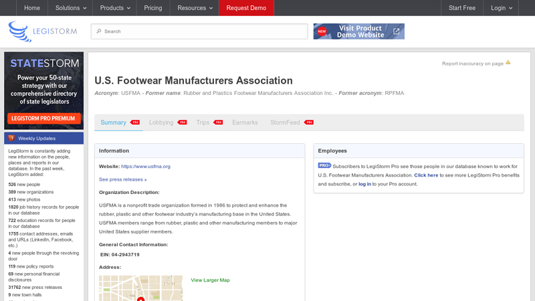This screenshot has height=301, width=535.
Task: Click the Pro badge next to Summary tab
Action: pyautogui.click(x=135, y=122)
